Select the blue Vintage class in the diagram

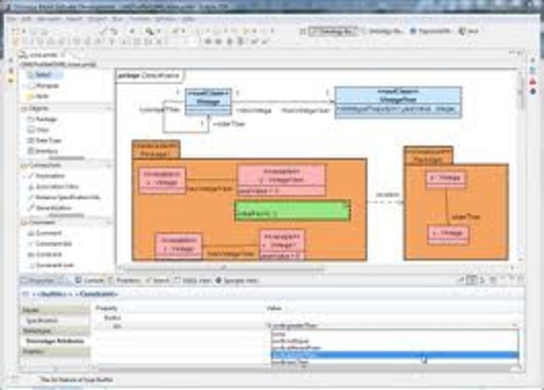pos(208,102)
